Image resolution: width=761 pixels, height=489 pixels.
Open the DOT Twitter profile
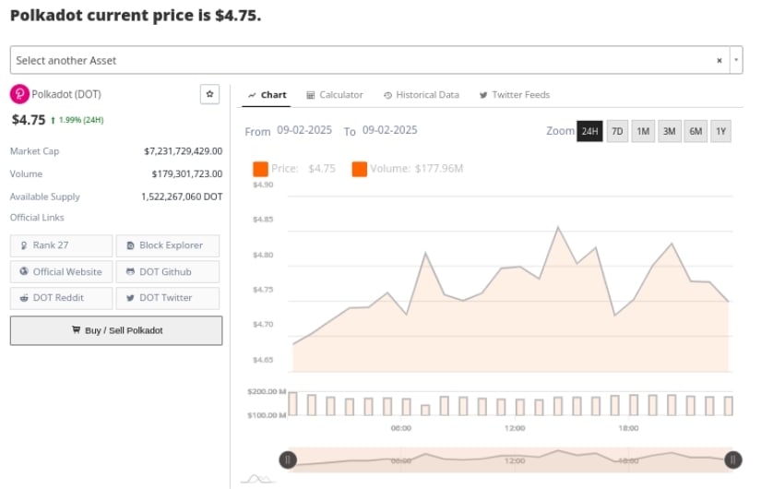167,298
